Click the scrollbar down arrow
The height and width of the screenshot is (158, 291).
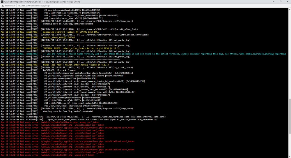pyautogui.click(x=290, y=157)
